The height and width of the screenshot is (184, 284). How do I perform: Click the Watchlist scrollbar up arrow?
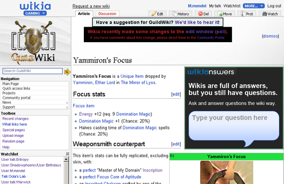[66, 159]
